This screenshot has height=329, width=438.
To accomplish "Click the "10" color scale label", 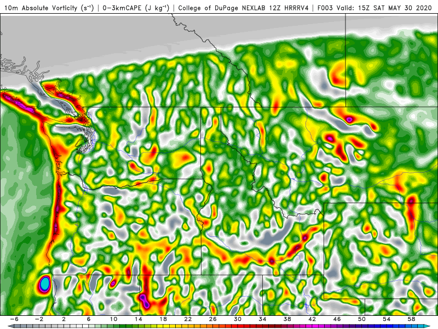I will [113, 319].
